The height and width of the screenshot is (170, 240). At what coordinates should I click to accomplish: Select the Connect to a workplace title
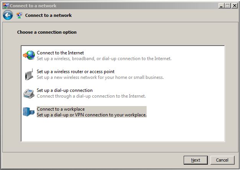click(61, 109)
